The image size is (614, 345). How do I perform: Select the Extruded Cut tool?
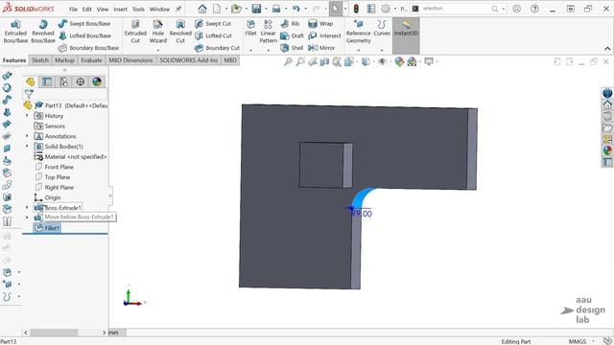click(x=135, y=32)
